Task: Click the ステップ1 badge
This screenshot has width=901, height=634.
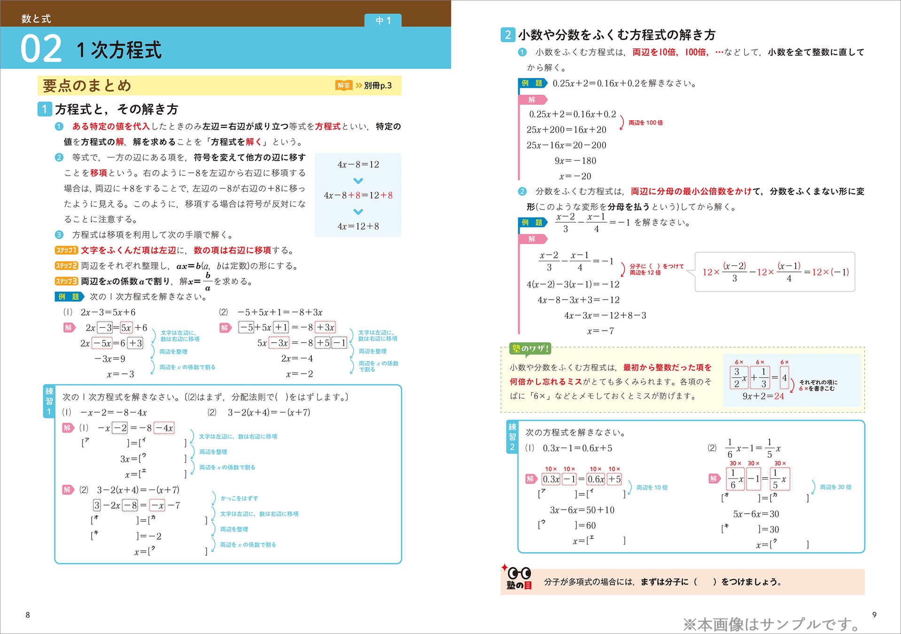Action: 66,250
